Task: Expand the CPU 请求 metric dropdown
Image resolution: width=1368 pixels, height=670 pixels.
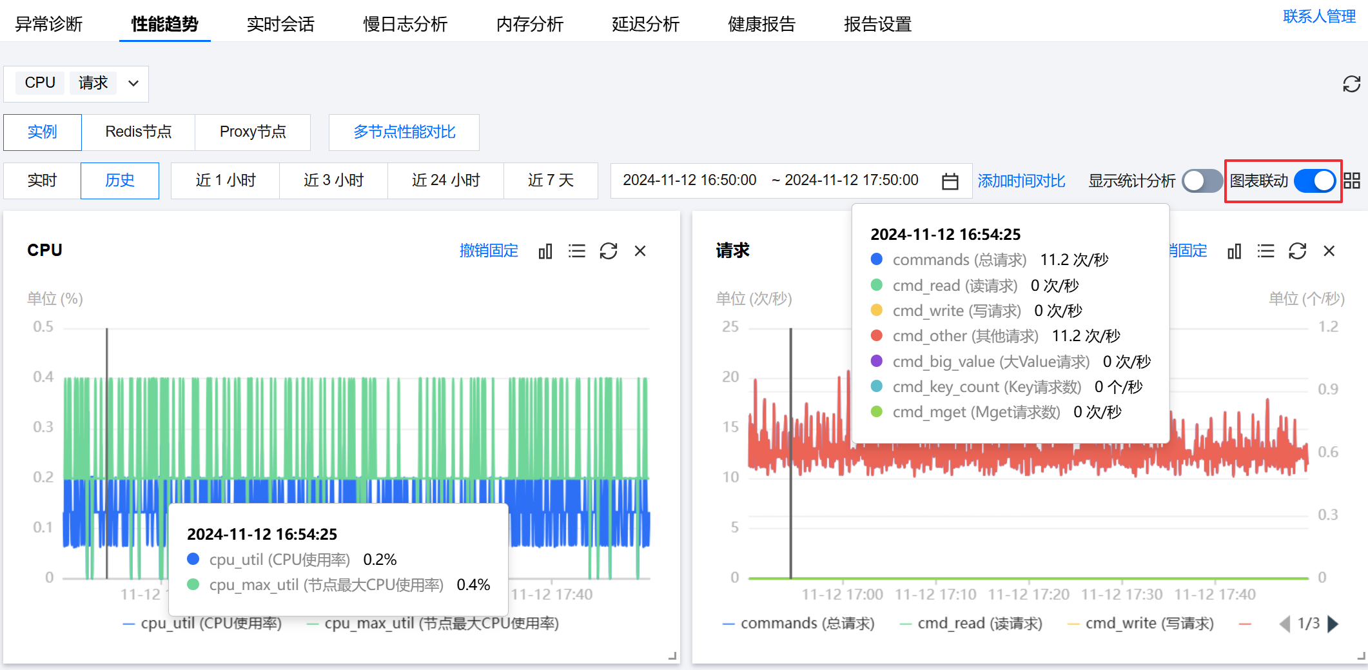Action: (x=133, y=83)
